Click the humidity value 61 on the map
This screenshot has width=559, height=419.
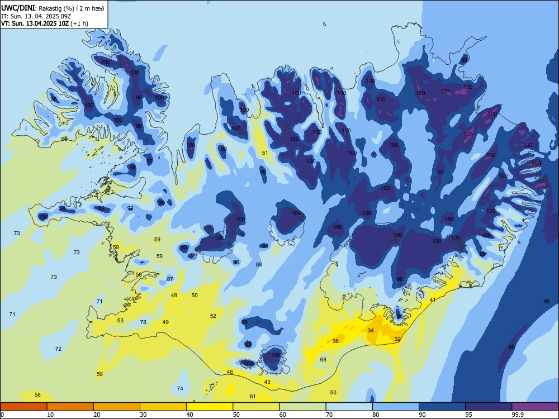click(x=253, y=396)
